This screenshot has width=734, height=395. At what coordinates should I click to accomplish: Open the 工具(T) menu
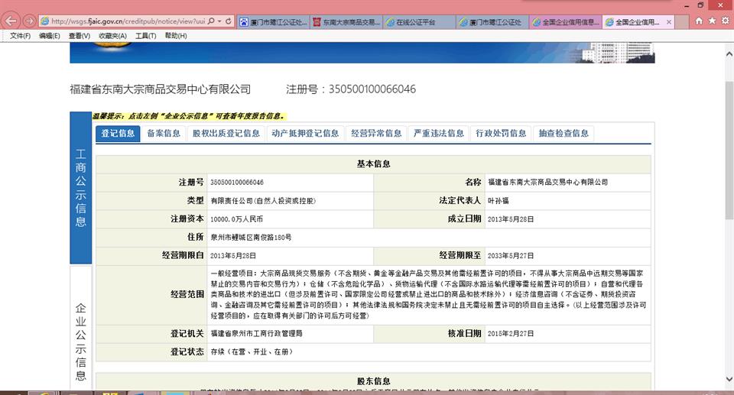click(x=145, y=36)
